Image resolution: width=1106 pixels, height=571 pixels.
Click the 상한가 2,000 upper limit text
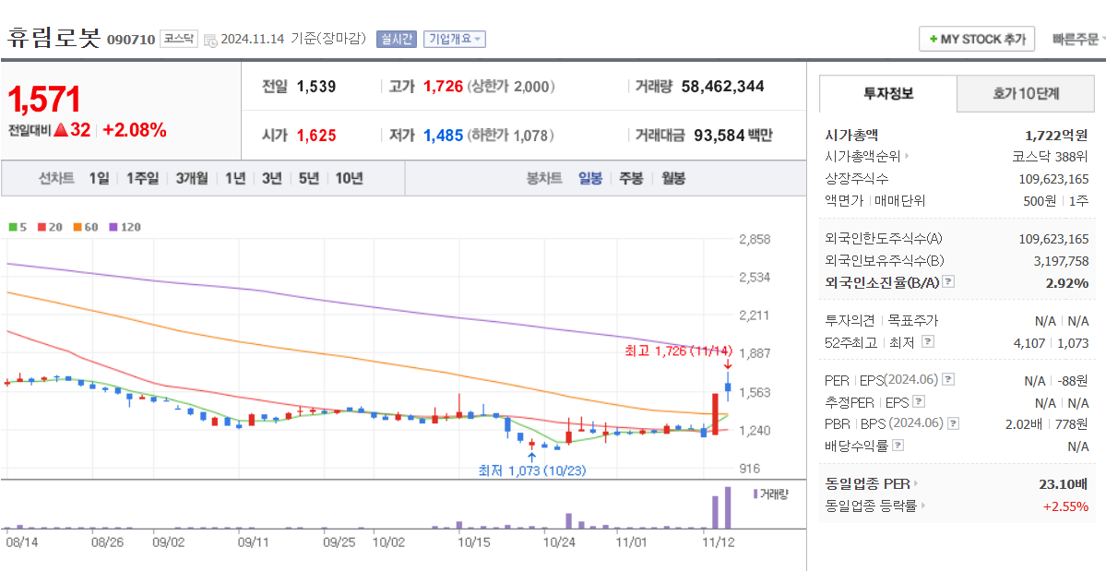pos(512,87)
